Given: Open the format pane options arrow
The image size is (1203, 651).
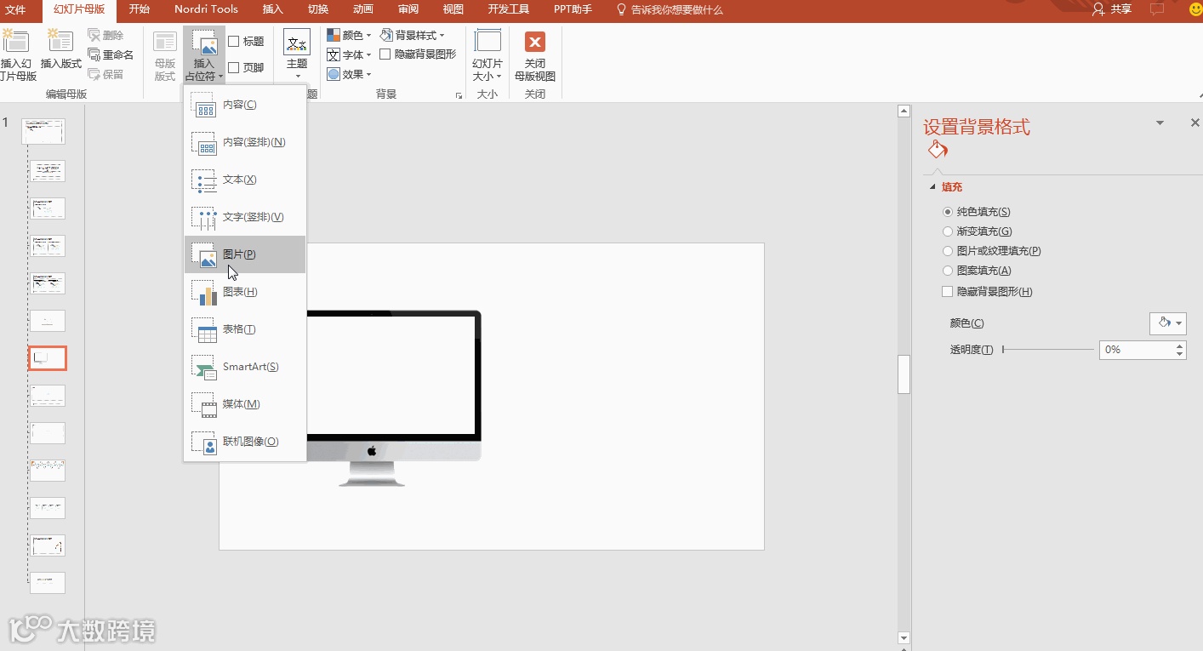Looking at the screenshot, I should point(1160,123).
